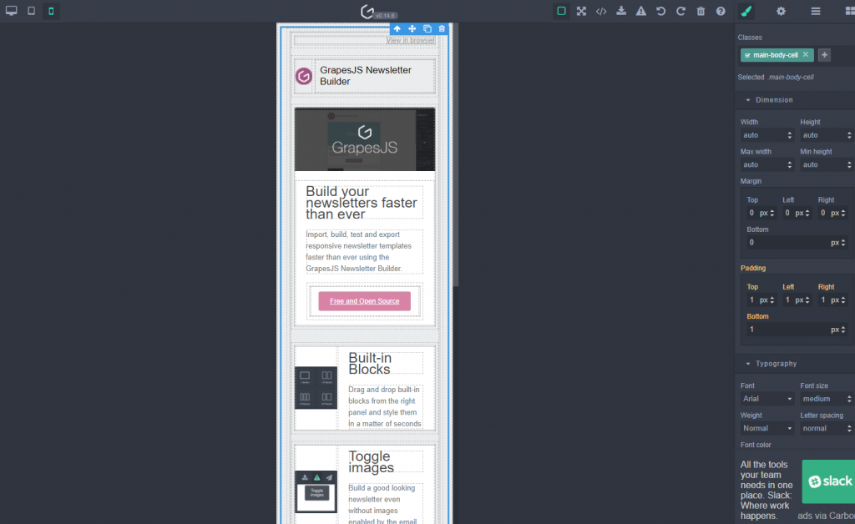The height and width of the screenshot is (524, 855).
Task: Delete the selected component
Action: click(442, 29)
